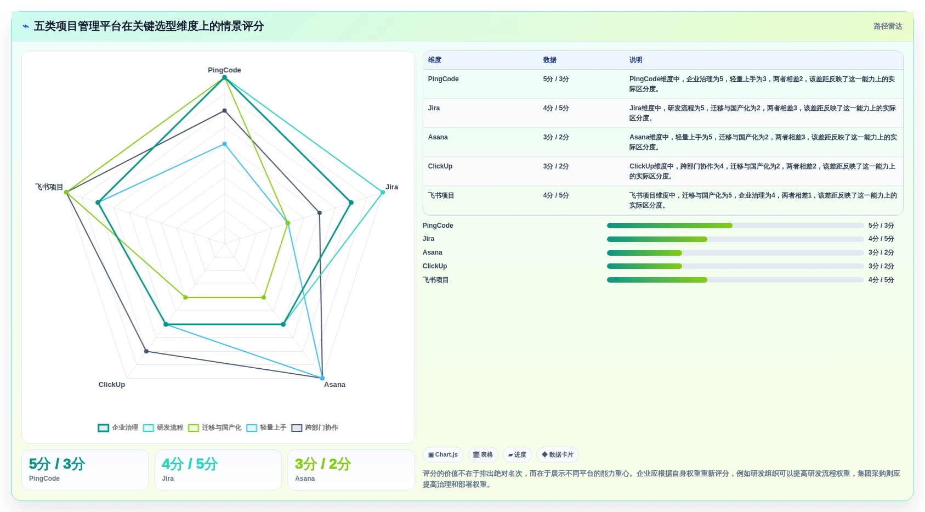Click the footnote paragraph starting 评分的价值
925x512 pixels.
click(662, 479)
